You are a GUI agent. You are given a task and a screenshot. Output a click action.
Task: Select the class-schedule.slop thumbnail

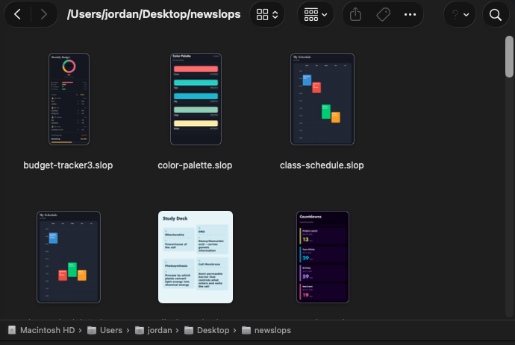[x=322, y=99]
